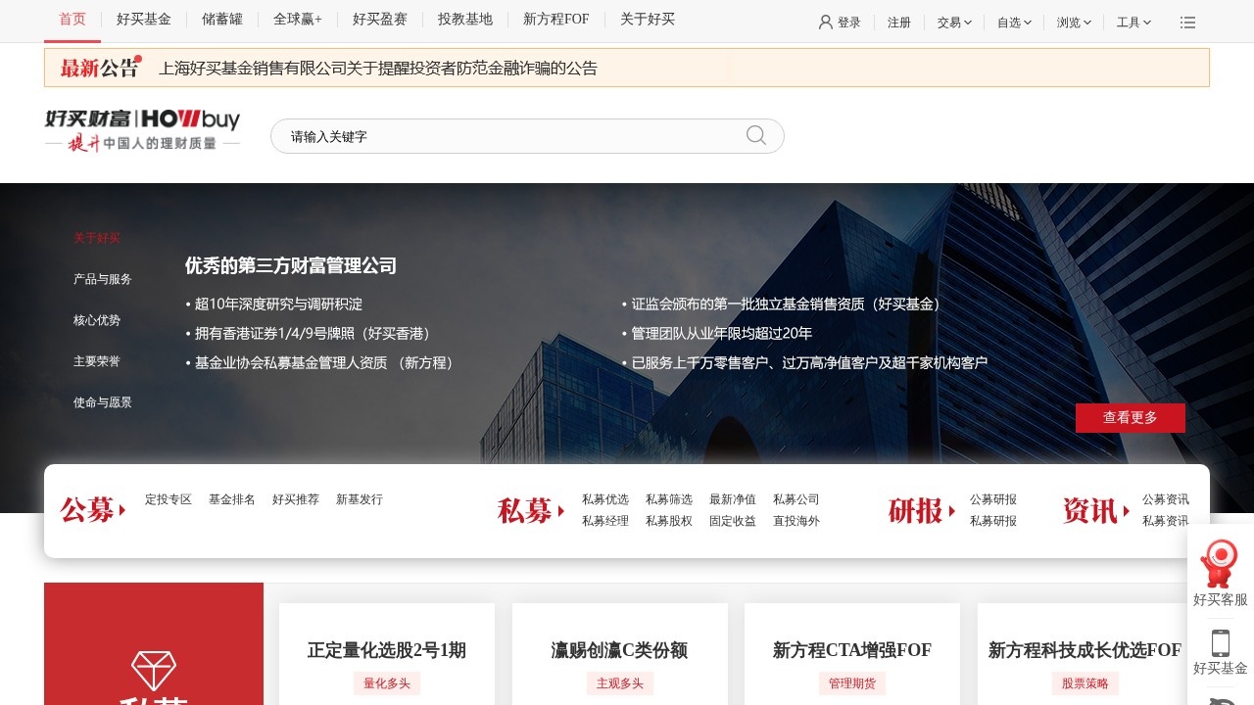Click the 好买财富 howbuy logo
This screenshot has height=705, width=1254.
(x=142, y=130)
